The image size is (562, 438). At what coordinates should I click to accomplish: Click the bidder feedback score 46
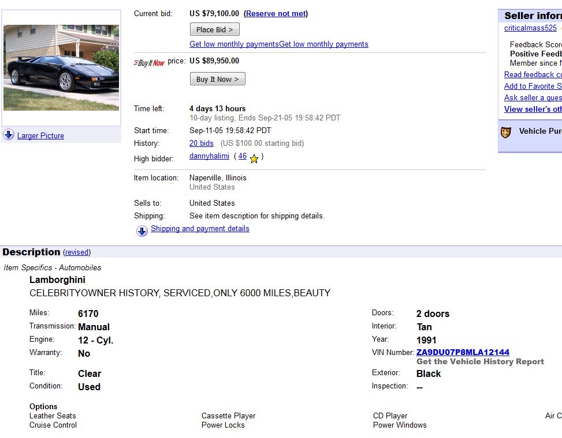pos(243,156)
